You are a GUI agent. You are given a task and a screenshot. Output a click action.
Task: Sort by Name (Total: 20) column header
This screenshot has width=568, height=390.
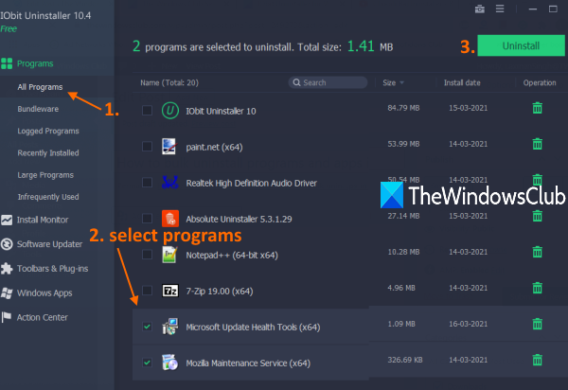pos(169,83)
